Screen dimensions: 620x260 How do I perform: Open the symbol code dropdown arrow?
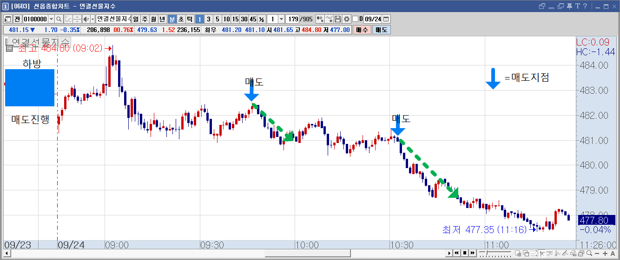51,19
